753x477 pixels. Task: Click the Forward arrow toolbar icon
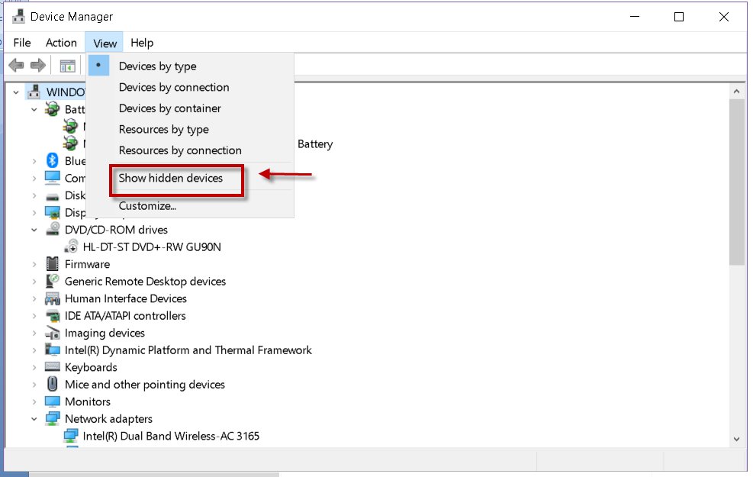pos(38,66)
